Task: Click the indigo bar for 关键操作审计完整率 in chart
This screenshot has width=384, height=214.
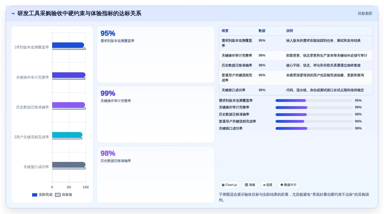Action: 69,75
